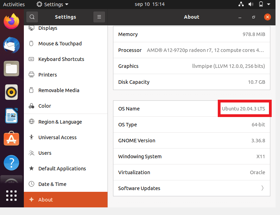Open the Help question-mark app
The height and width of the screenshot is (215, 280).
(11, 163)
